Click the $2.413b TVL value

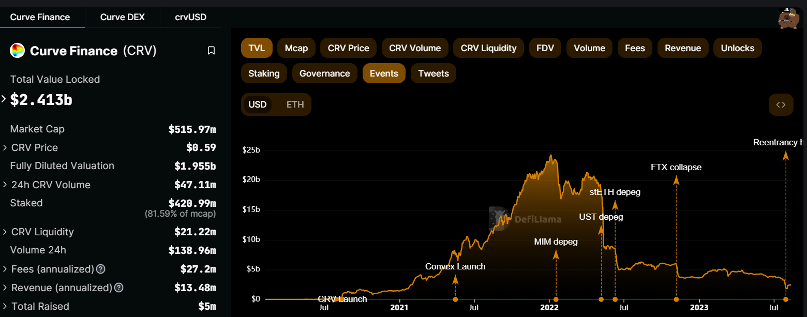point(41,100)
